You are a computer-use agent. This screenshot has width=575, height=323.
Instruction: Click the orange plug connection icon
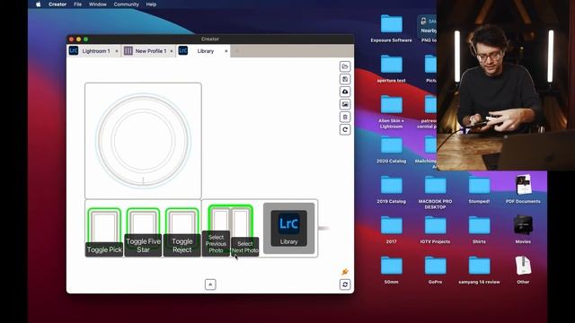pos(345,272)
